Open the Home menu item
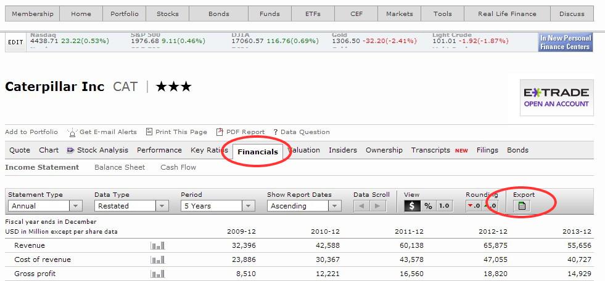This screenshot has height=281, width=605. (81, 14)
